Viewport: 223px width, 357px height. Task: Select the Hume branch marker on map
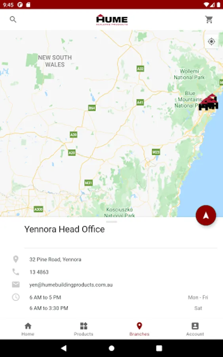click(x=209, y=102)
